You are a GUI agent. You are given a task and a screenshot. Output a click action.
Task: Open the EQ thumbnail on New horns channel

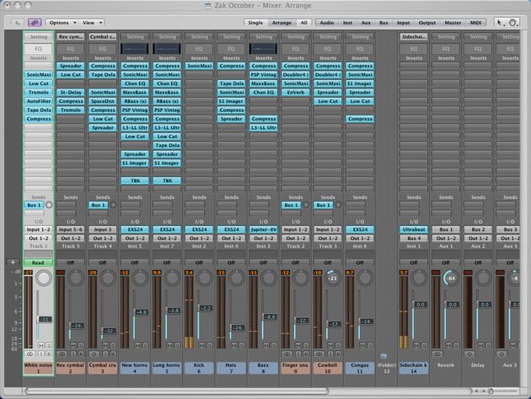point(135,49)
